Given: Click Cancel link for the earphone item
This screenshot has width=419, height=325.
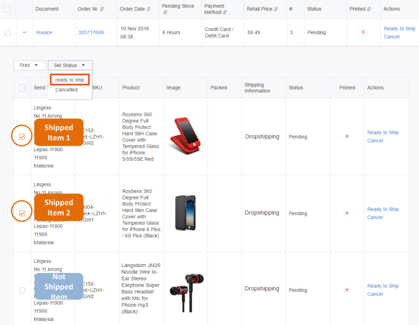Looking at the screenshot, I should coord(375,294).
